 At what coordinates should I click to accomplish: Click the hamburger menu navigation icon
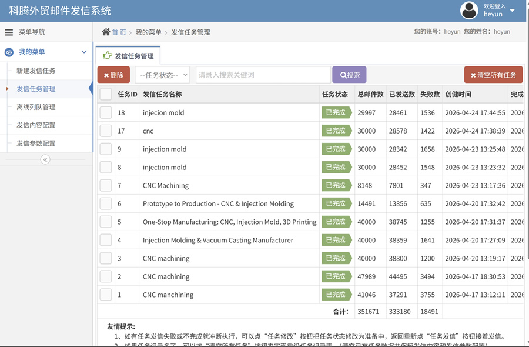tap(9, 32)
